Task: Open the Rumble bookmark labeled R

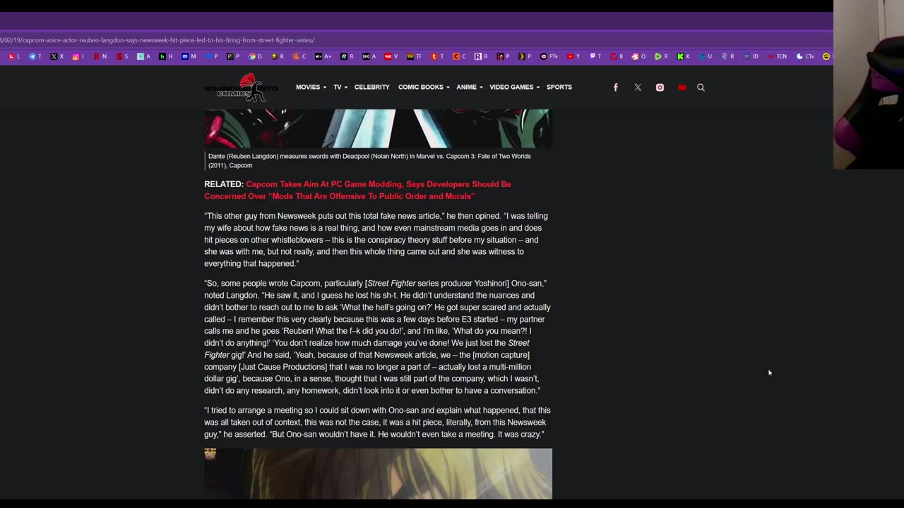Action: [661, 56]
